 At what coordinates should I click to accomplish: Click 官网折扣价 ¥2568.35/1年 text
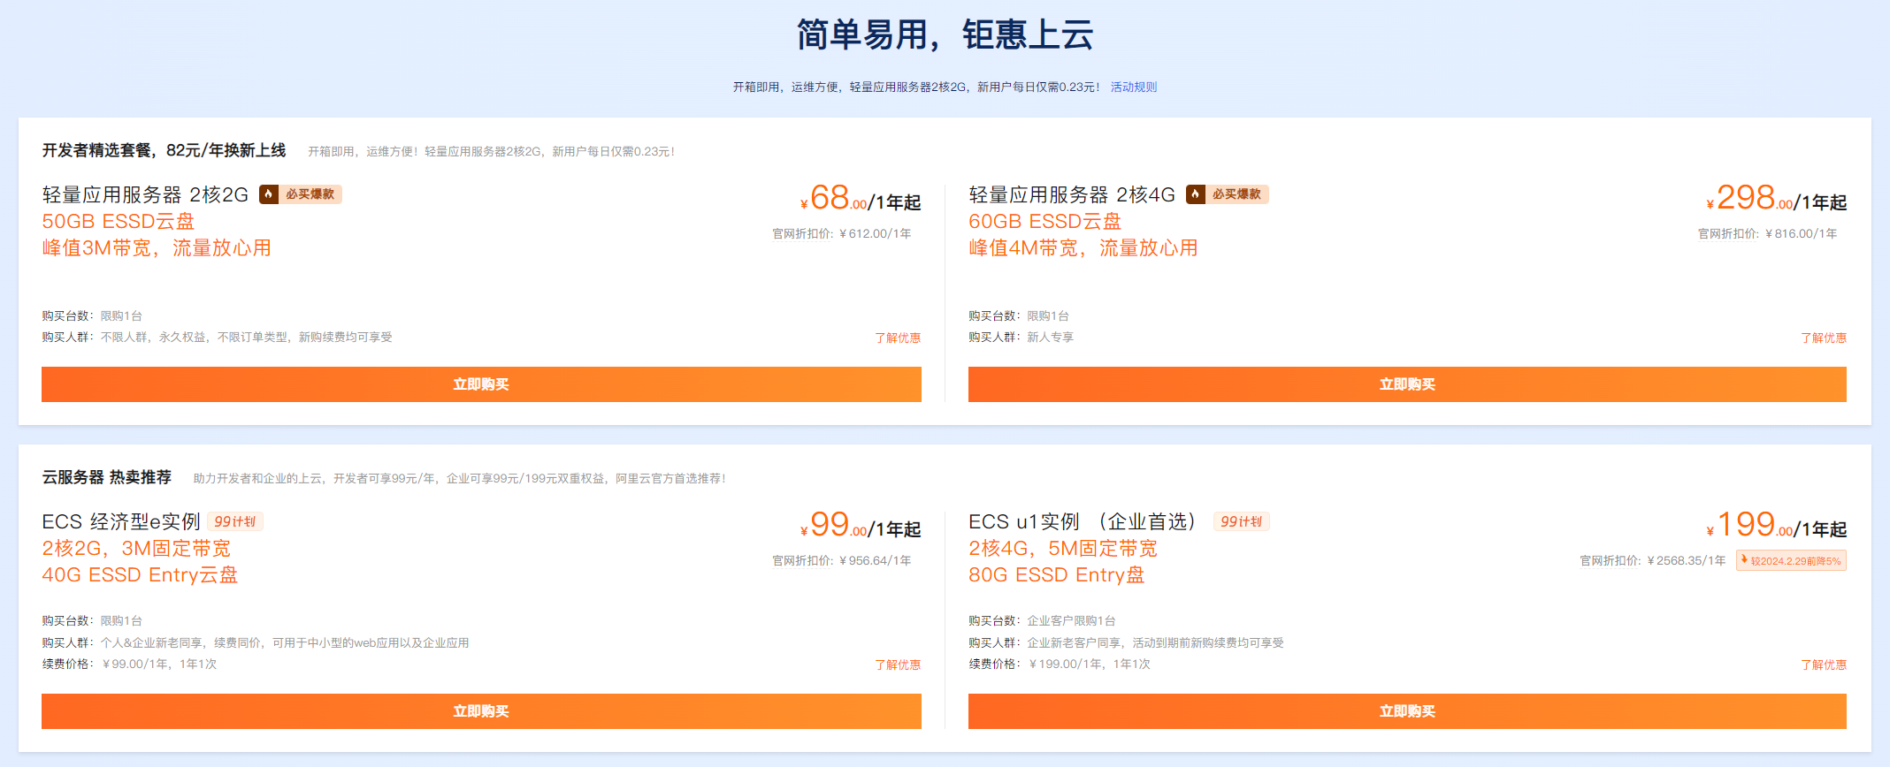pos(1653,561)
